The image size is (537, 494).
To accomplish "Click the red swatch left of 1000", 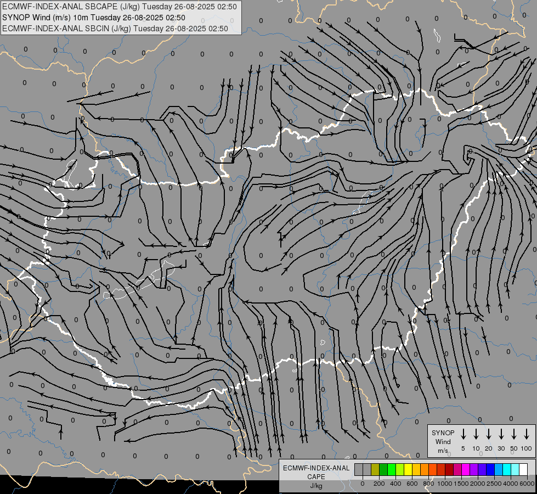I will pyautogui.click(x=441, y=469).
